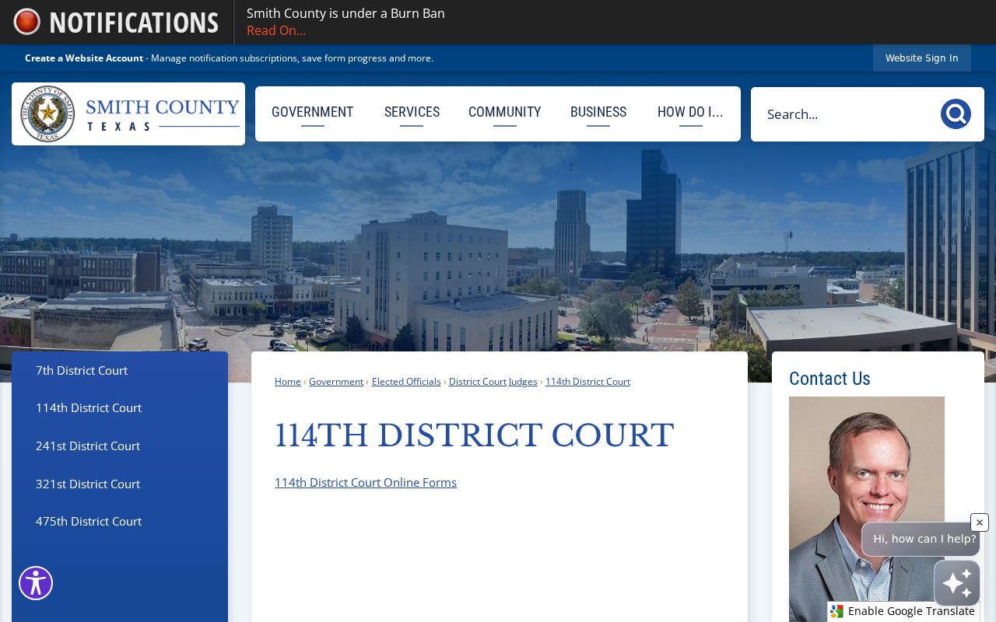Click the red notifications alert icon
Viewport: 996px width, 622px height.
tap(26, 22)
